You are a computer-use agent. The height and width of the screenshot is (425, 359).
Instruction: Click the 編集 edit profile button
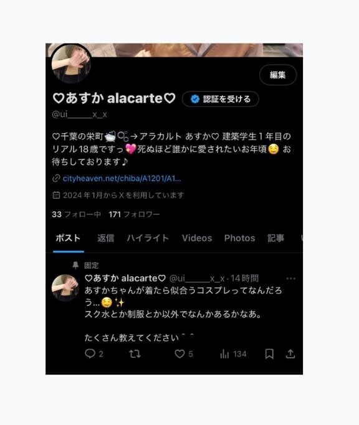[278, 75]
